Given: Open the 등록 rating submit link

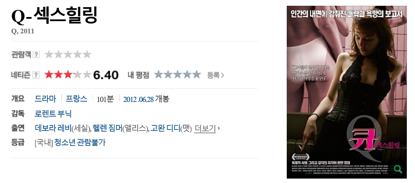Looking at the screenshot, I should coord(216,75).
